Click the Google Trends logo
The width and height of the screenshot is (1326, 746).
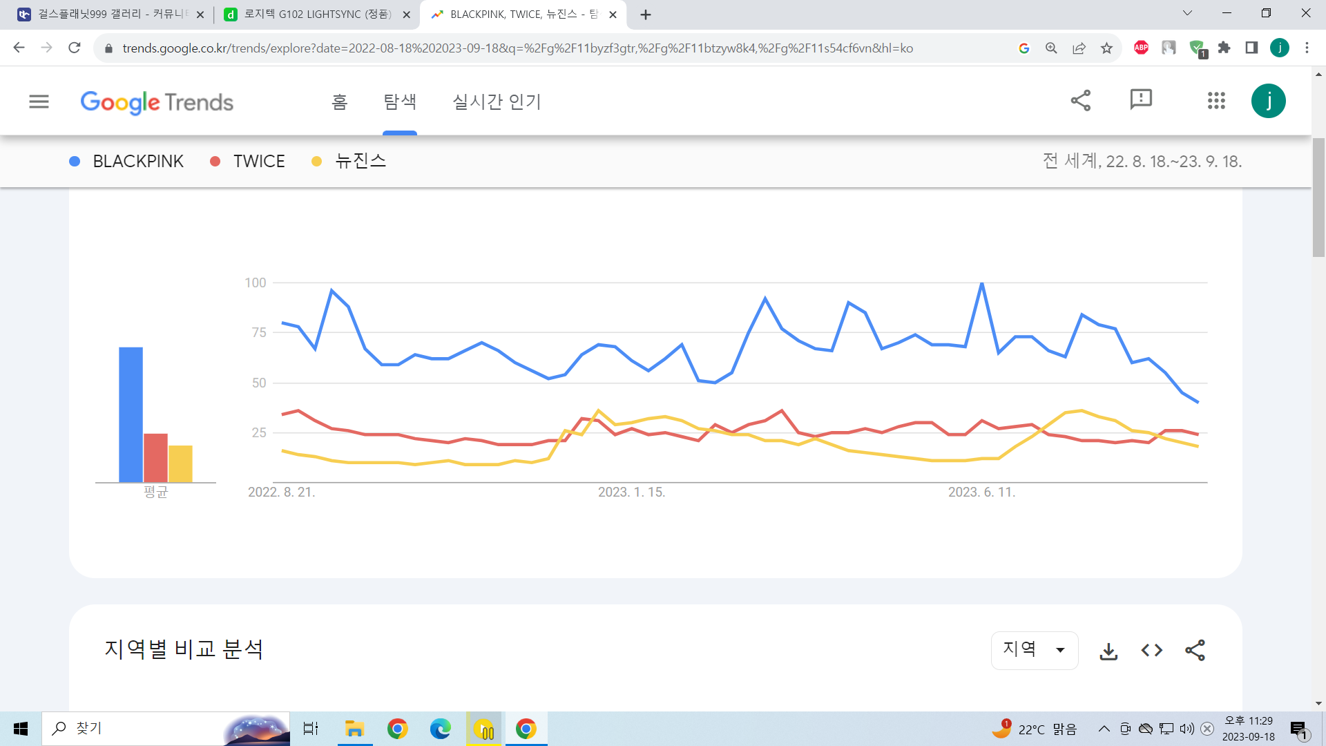(157, 102)
